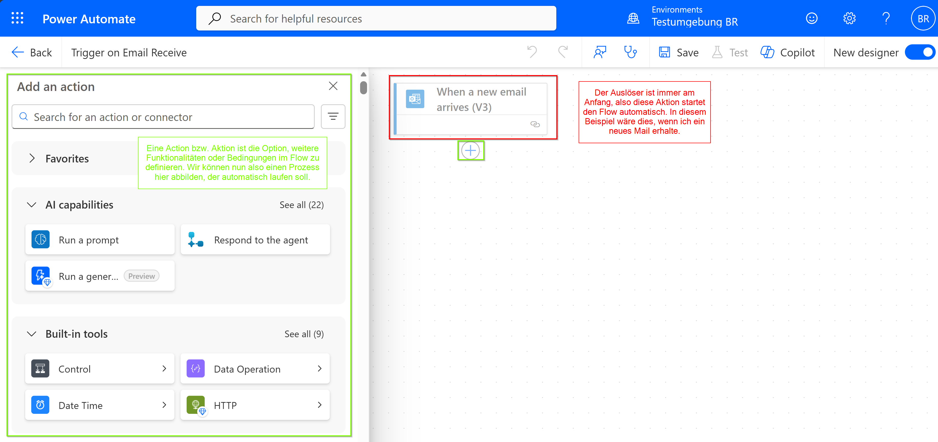Screen dimensions: 938x442
Task: Open the Environments globe picker icon
Action: [x=633, y=18]
